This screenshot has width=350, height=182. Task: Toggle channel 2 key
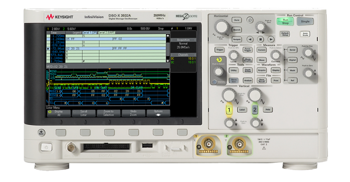tap(255, 110)
